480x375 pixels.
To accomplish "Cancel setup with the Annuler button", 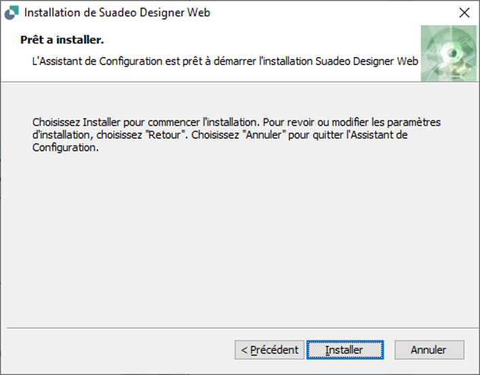I will point(429,350).
